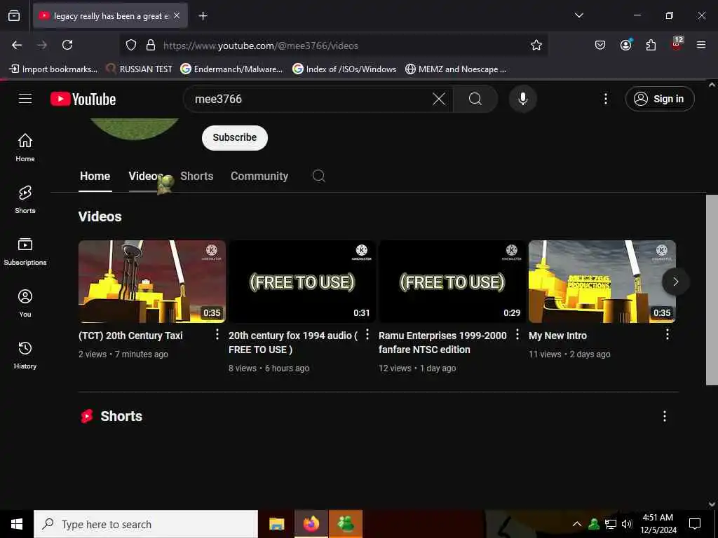
Task: Open Shorts in the sidebar
Action: coord(25,200)
